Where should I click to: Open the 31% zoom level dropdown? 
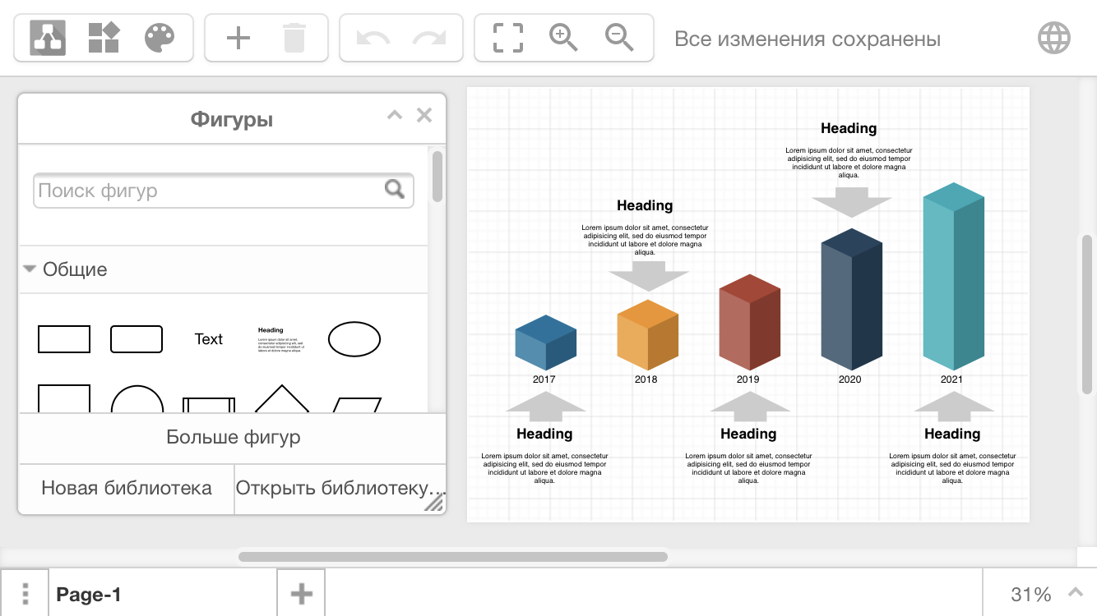click(x=1041, y=594)
